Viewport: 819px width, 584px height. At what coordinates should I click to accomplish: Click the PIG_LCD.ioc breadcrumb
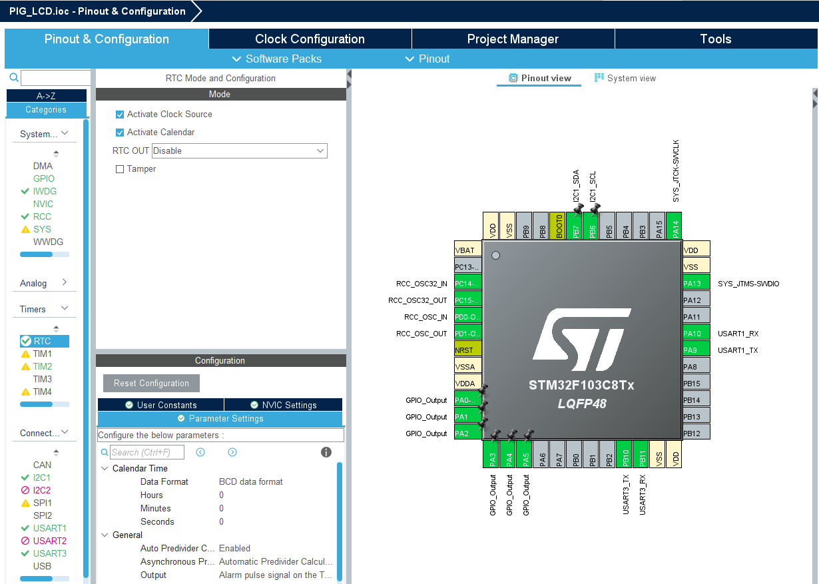point(97,11)
